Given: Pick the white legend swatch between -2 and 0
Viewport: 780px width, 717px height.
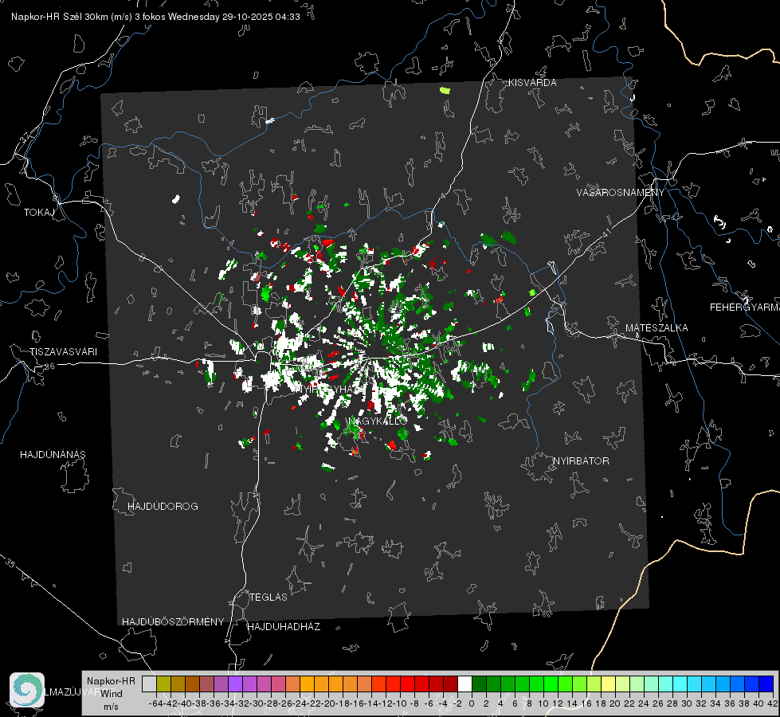Looking at the screenshot, I should (464, 684).
